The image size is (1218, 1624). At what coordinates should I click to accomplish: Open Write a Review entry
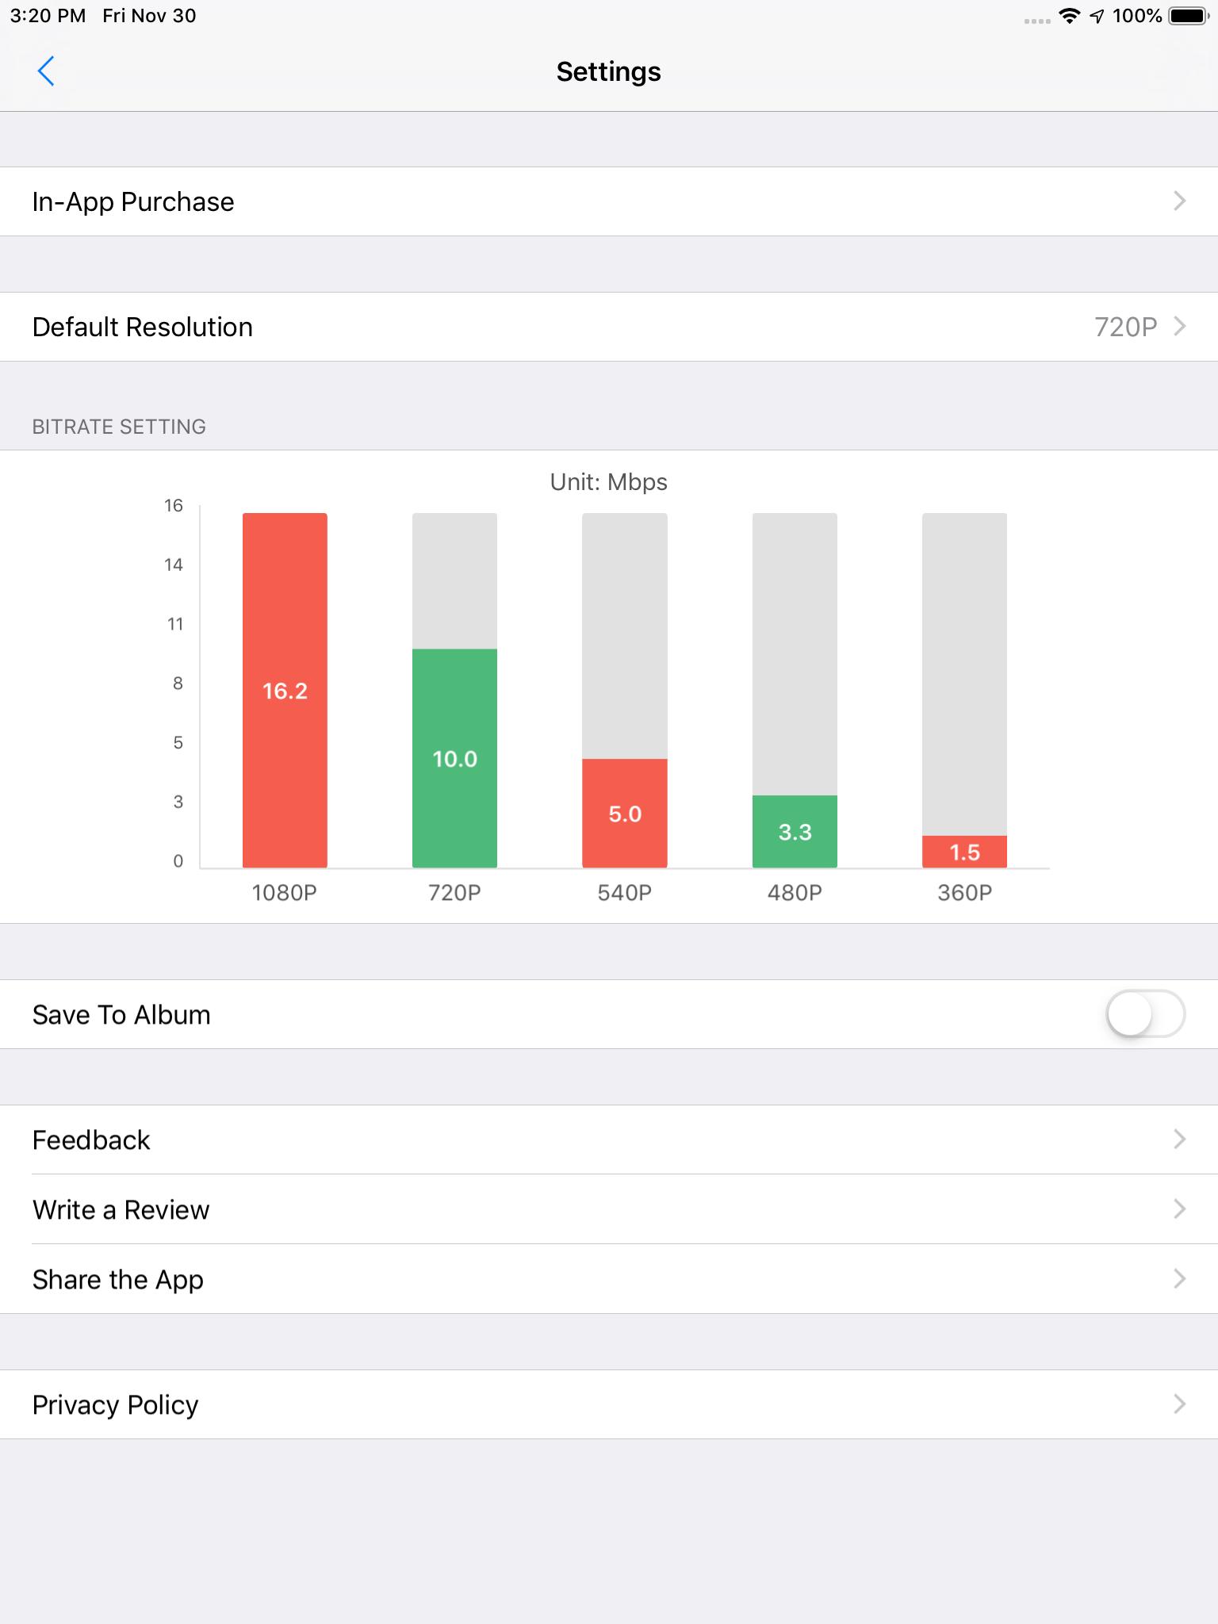point(609,1209)
